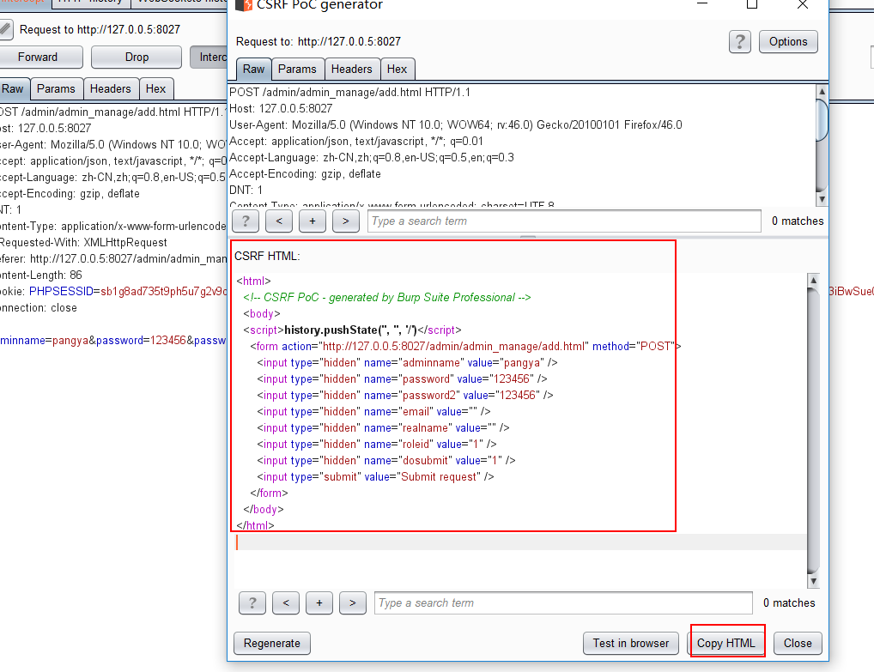Open help for the CSRF PoC generator

coord(740,42)
